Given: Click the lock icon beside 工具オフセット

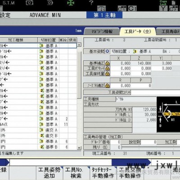Looking at the screenshot, I should tap(107, 68).
